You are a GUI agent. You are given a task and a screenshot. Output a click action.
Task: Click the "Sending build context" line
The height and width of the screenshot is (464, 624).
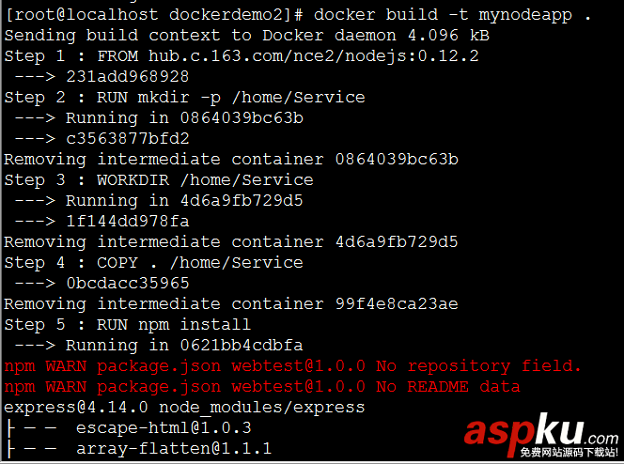point(246,36)
